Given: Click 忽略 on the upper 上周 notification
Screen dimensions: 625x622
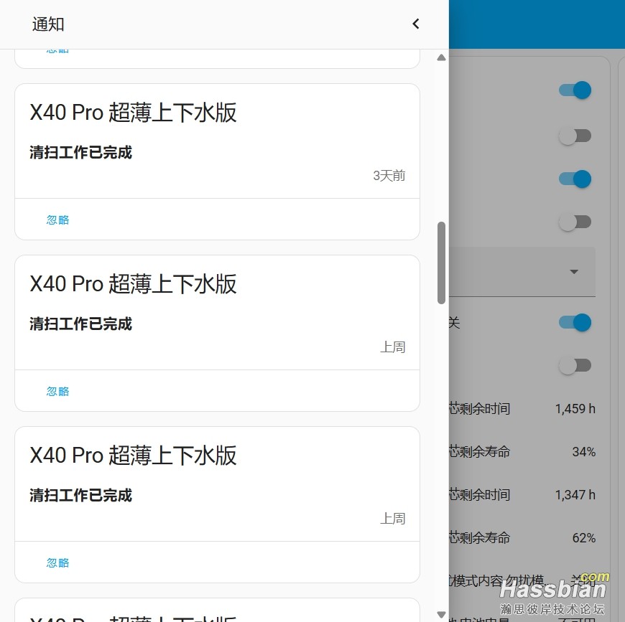Looking at the screenshot, I should point(57,392).
